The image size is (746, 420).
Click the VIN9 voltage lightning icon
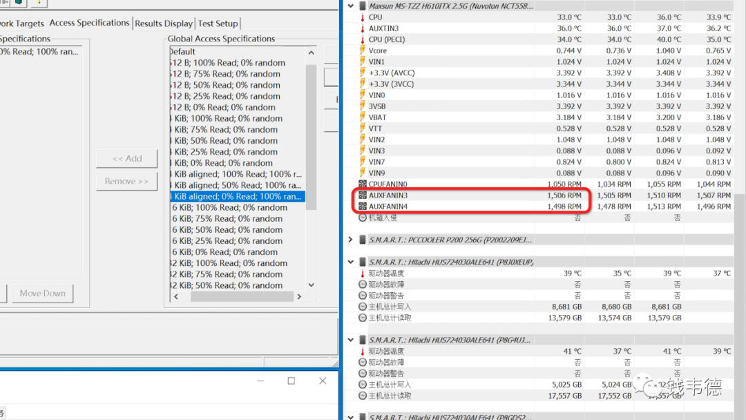363,173
